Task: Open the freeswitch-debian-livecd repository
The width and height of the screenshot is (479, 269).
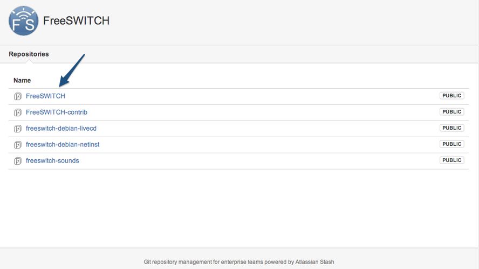Action: tap(61, 128)
